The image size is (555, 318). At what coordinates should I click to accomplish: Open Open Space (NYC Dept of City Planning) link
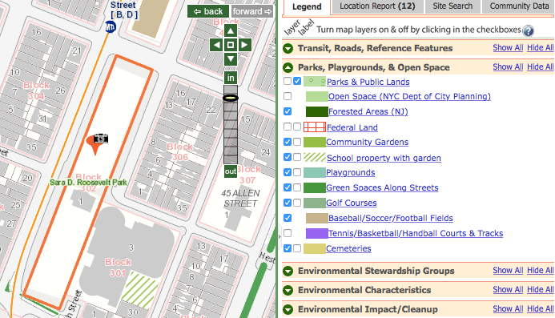[x=409, y=96]
